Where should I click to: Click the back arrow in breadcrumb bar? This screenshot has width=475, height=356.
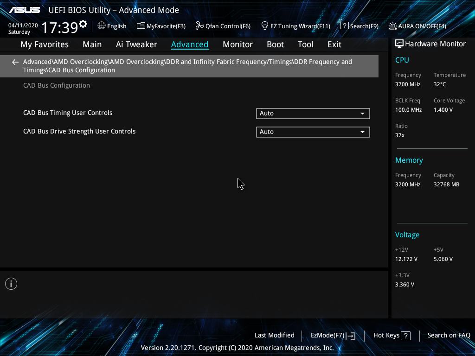click(15, 62)
